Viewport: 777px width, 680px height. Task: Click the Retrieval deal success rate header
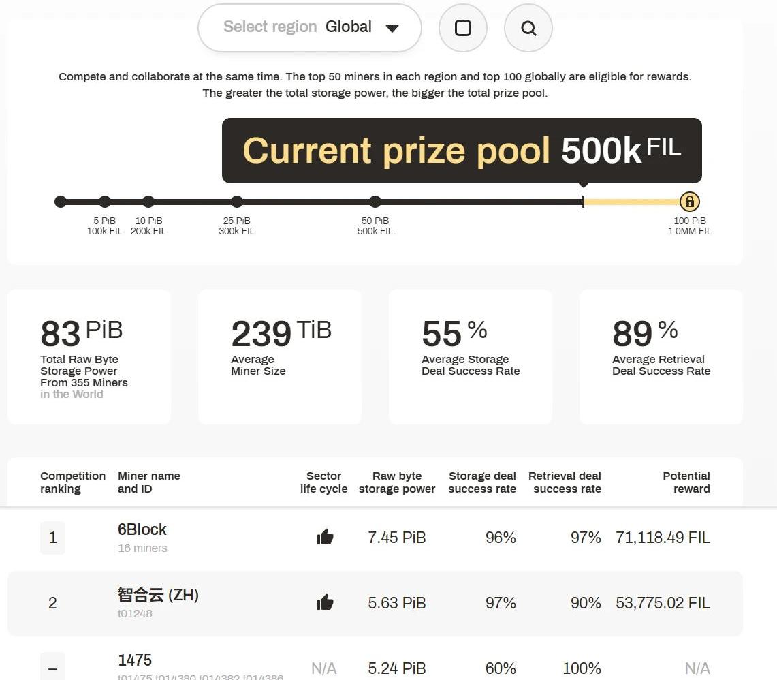coord(565,482)
